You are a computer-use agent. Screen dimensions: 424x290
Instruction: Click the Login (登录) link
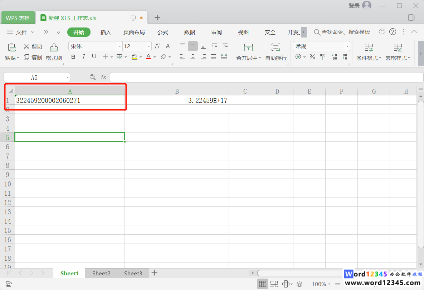(354, 5)
